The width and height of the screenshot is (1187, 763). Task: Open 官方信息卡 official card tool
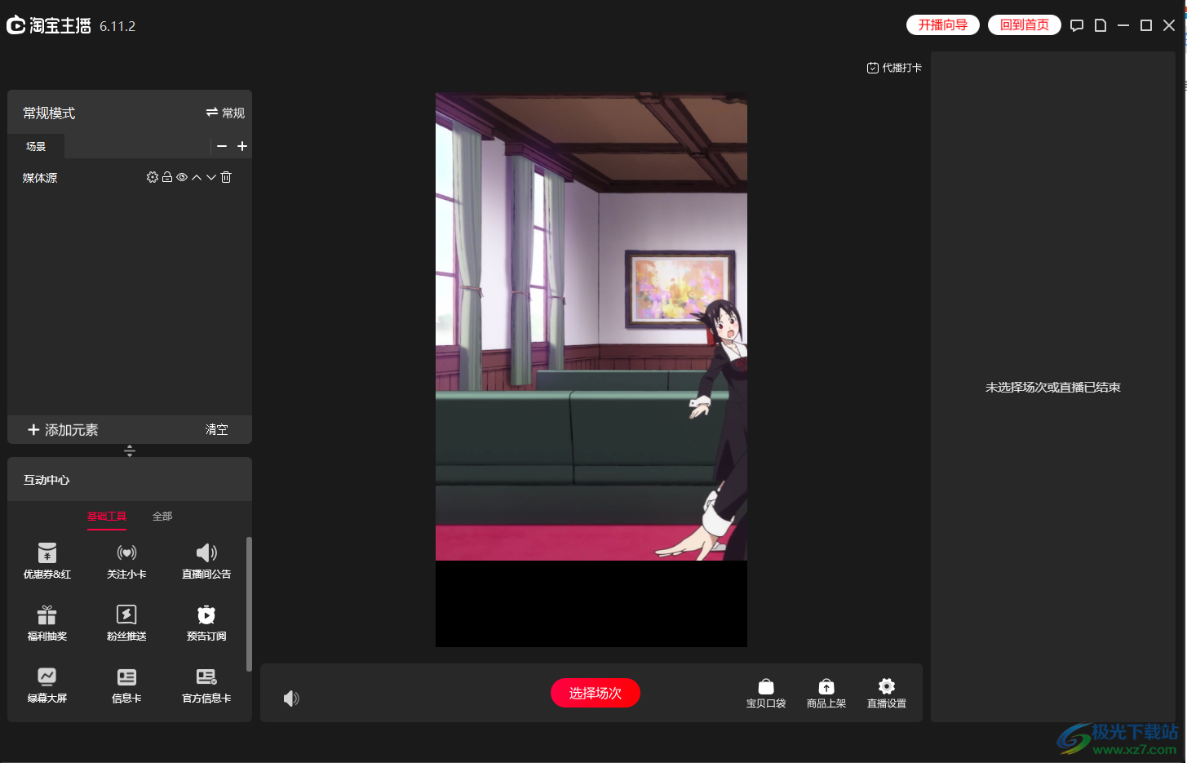click(x=206, y=685)
